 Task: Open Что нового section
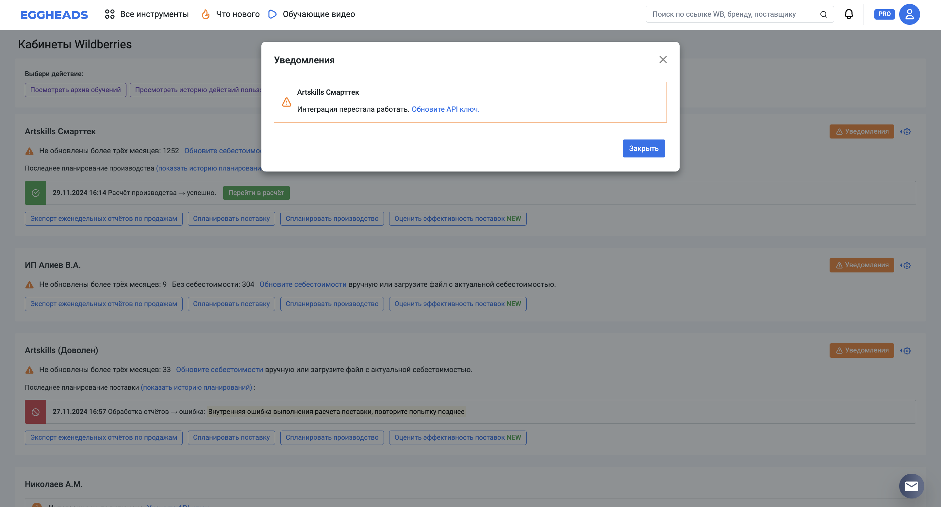pyautogui.click(x=230, y=14)
